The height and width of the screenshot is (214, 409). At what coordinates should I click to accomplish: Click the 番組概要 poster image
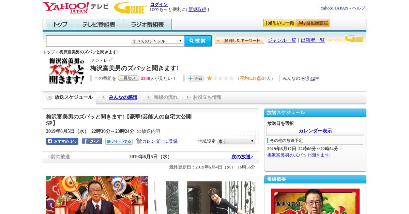click(x=315, y=201)
